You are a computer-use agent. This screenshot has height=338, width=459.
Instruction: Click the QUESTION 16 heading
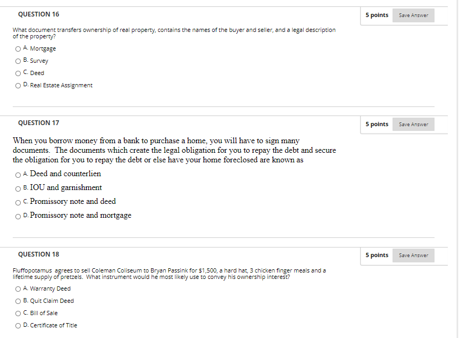(x=39, y=14)
